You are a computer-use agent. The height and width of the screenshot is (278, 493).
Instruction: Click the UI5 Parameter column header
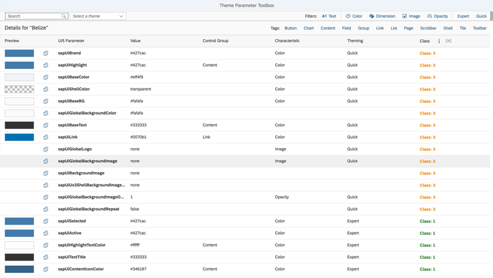71,41
